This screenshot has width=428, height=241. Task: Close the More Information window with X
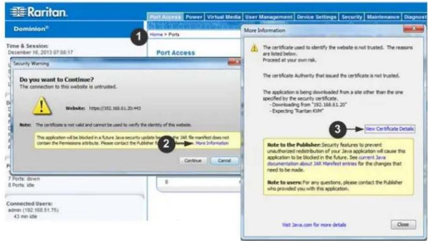[413, 28]
